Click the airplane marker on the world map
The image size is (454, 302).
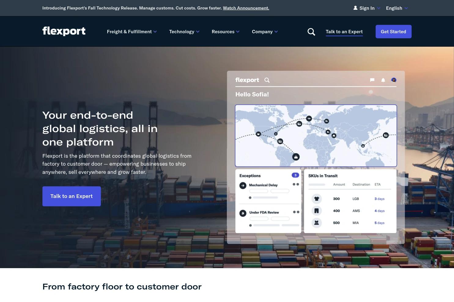309,118
